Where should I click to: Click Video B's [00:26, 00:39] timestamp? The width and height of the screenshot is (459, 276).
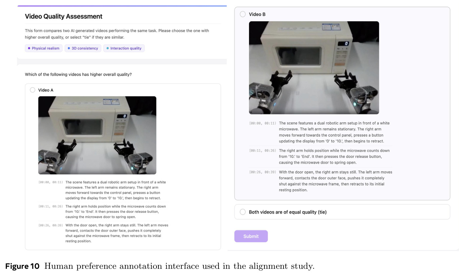coord(262,172)
